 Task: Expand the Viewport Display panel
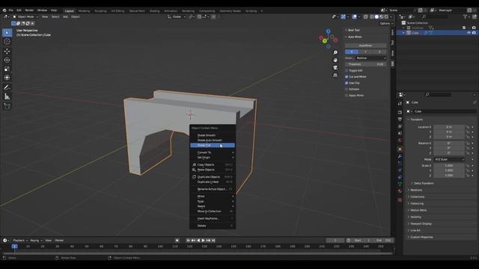pyautogui.click(x=421, y=224)
